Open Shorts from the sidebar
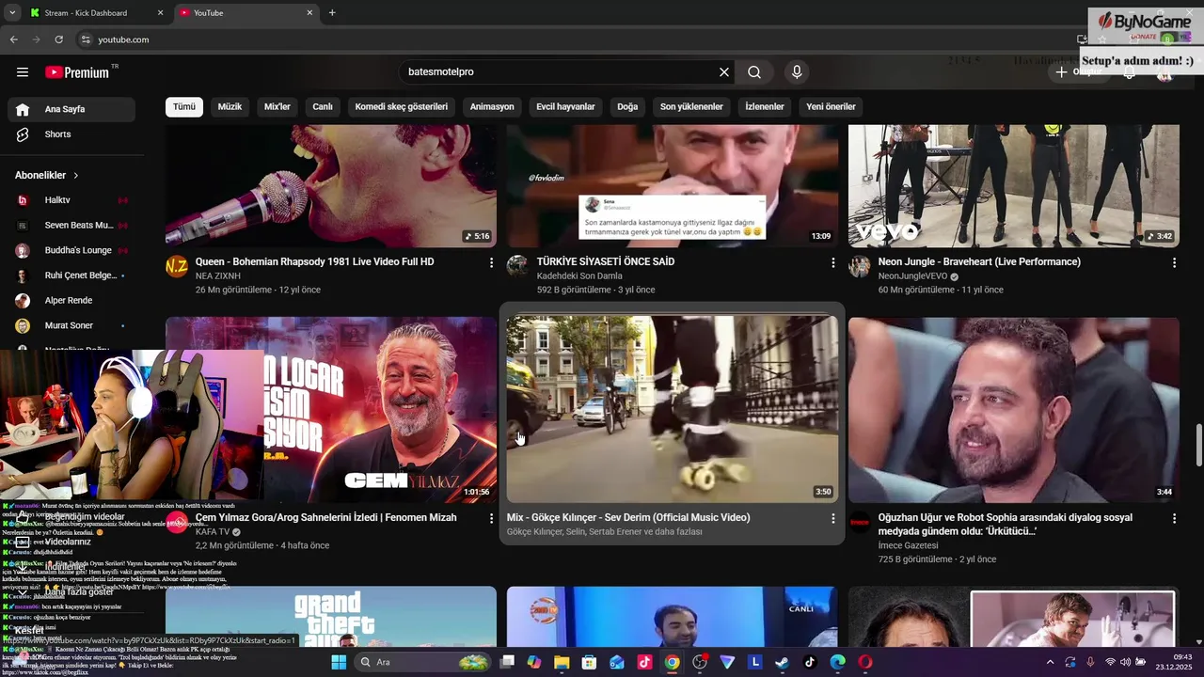 pos(71,134)
